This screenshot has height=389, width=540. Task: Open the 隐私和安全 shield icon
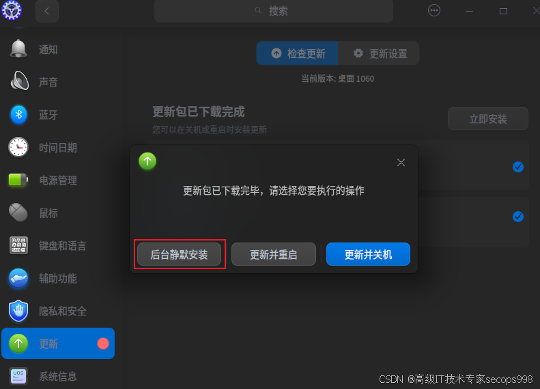coord(18,311)
